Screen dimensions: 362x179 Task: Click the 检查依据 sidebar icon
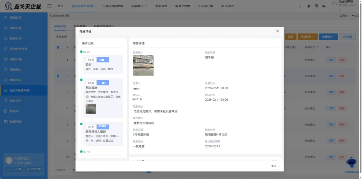click(x=6, y=121)
